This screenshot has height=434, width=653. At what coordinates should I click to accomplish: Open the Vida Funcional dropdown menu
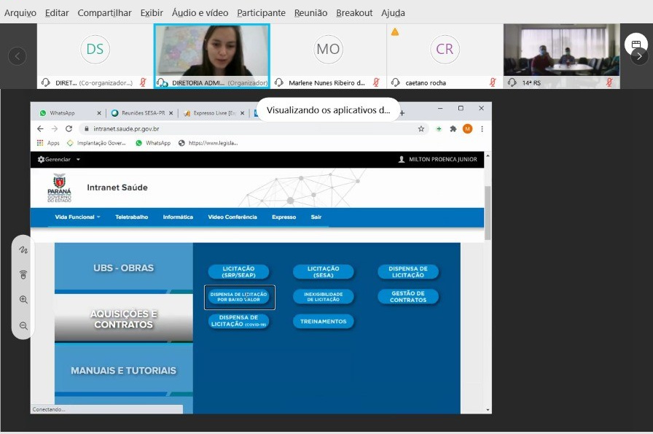click(78, 217)
